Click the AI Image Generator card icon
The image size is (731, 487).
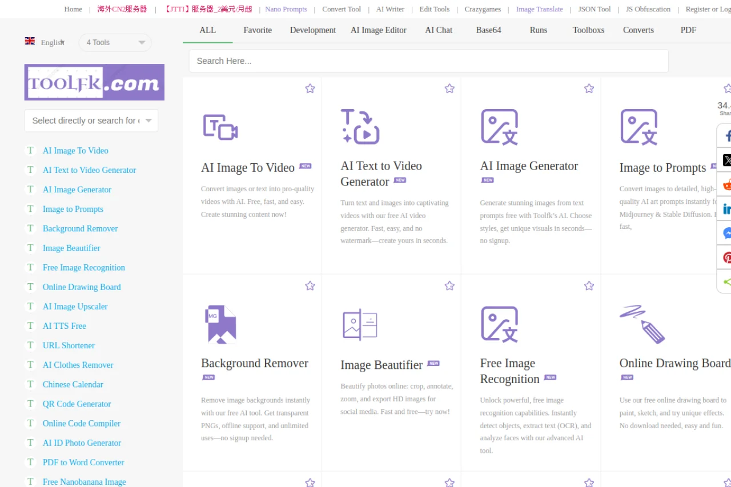tap(500, 127)
